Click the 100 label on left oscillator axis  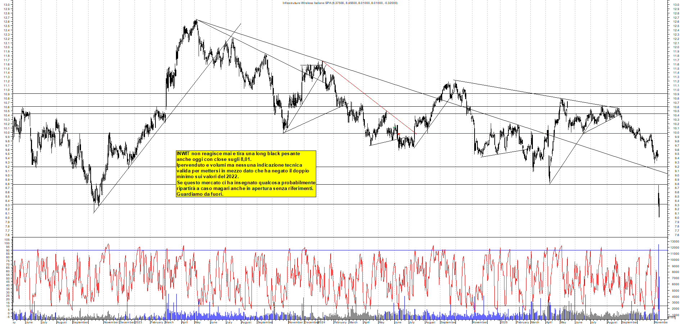pos(7,243)
